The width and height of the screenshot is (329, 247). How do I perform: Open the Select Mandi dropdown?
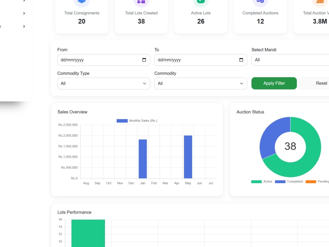(x=290, y=60)
